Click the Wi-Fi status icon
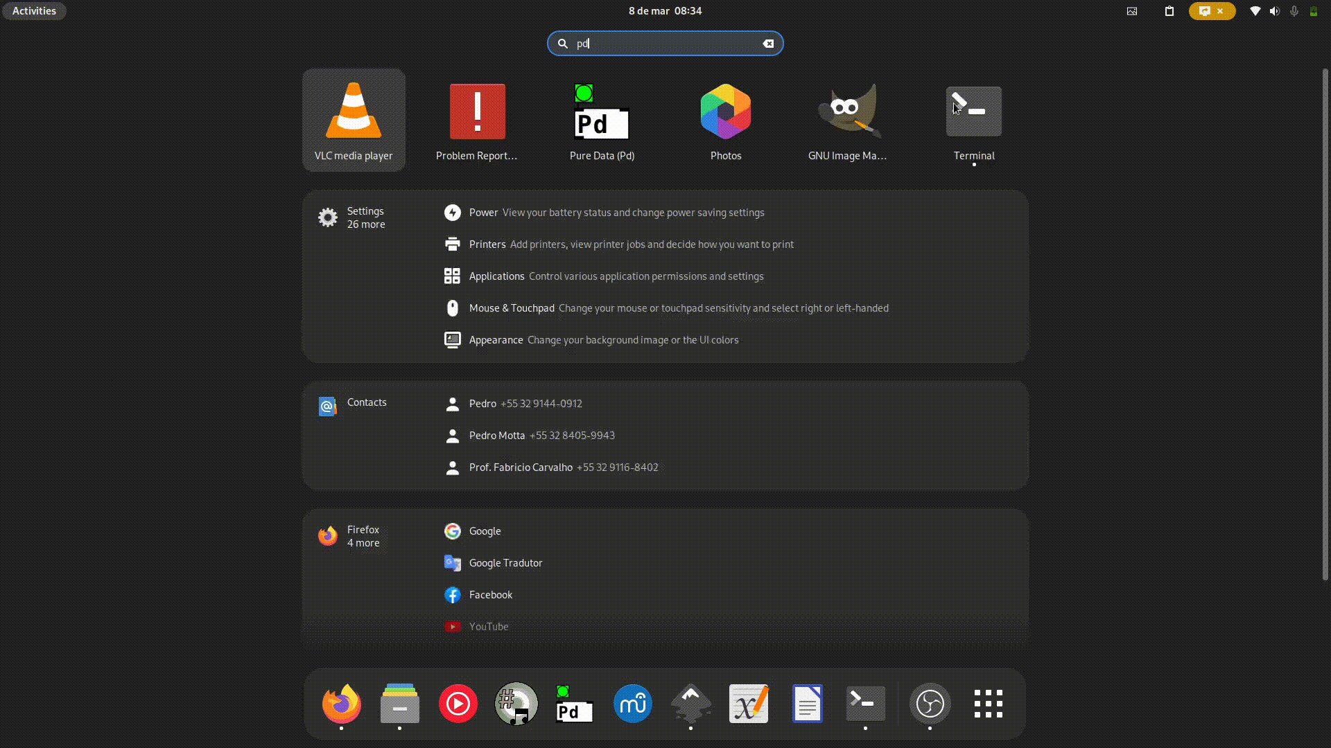 (1255, 11)
